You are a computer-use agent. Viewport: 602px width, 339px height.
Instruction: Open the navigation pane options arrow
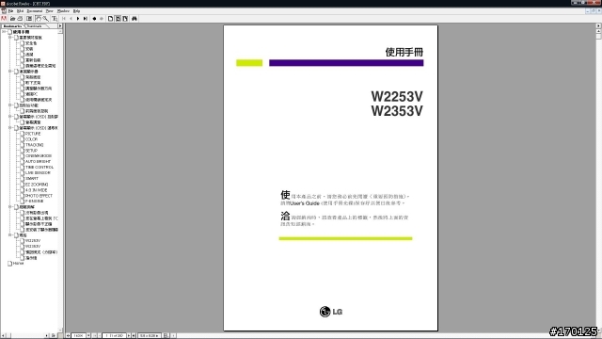click(60, 26)
